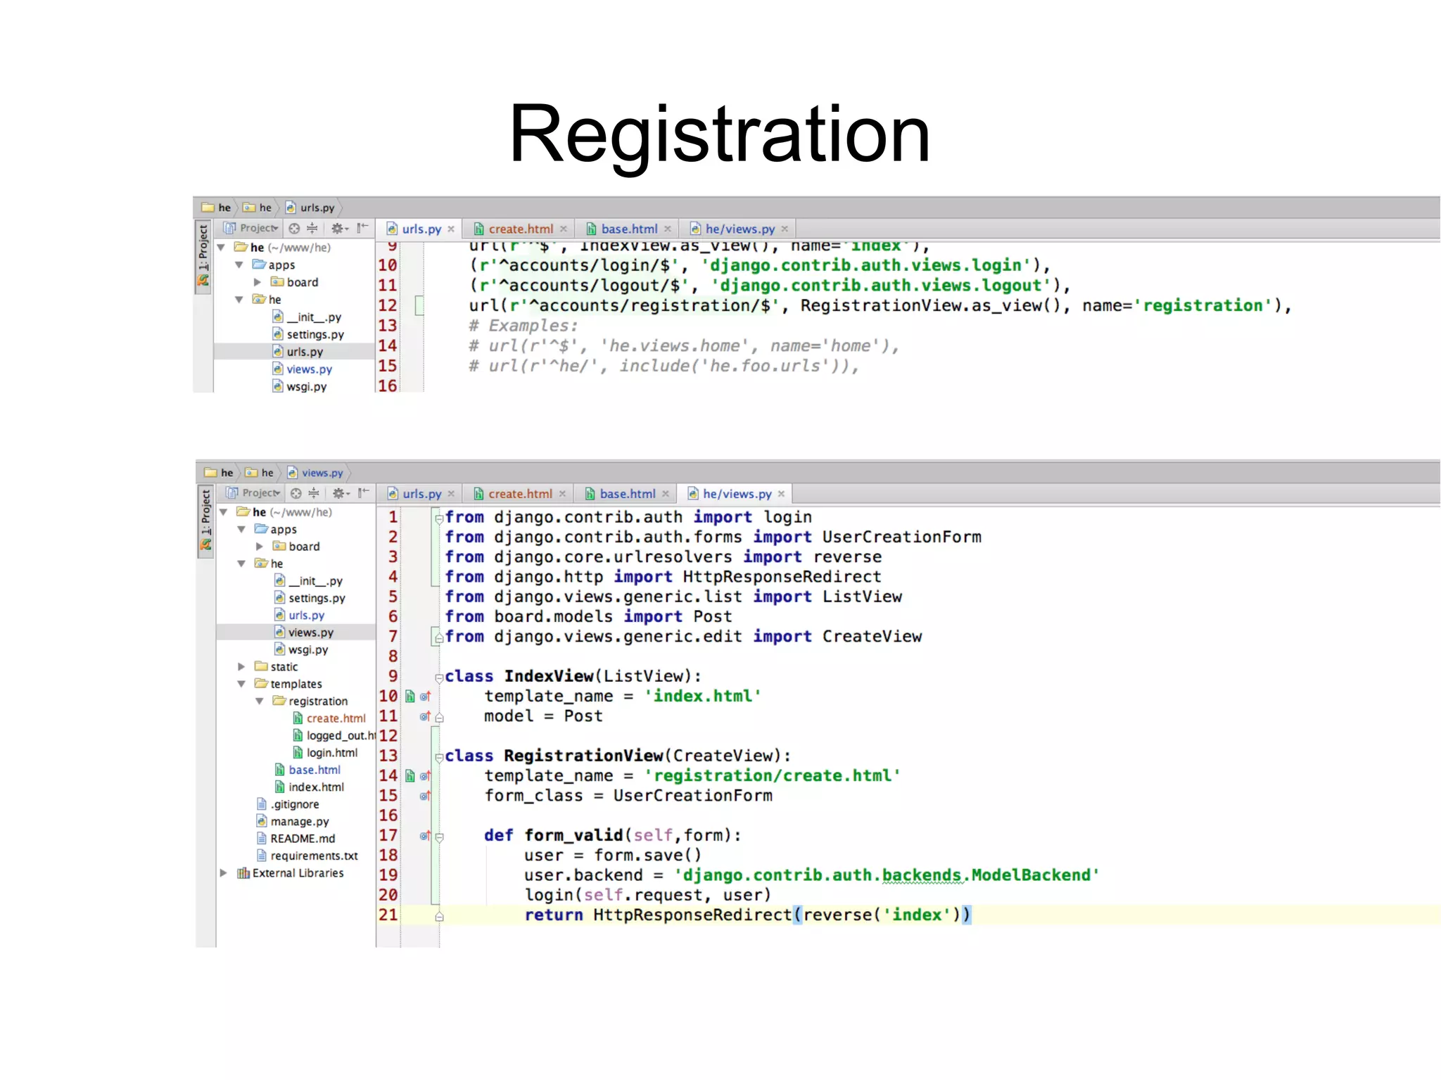
Task: Select logged_out.html in bottom IDE tree
Action: [x=334, y=736]
